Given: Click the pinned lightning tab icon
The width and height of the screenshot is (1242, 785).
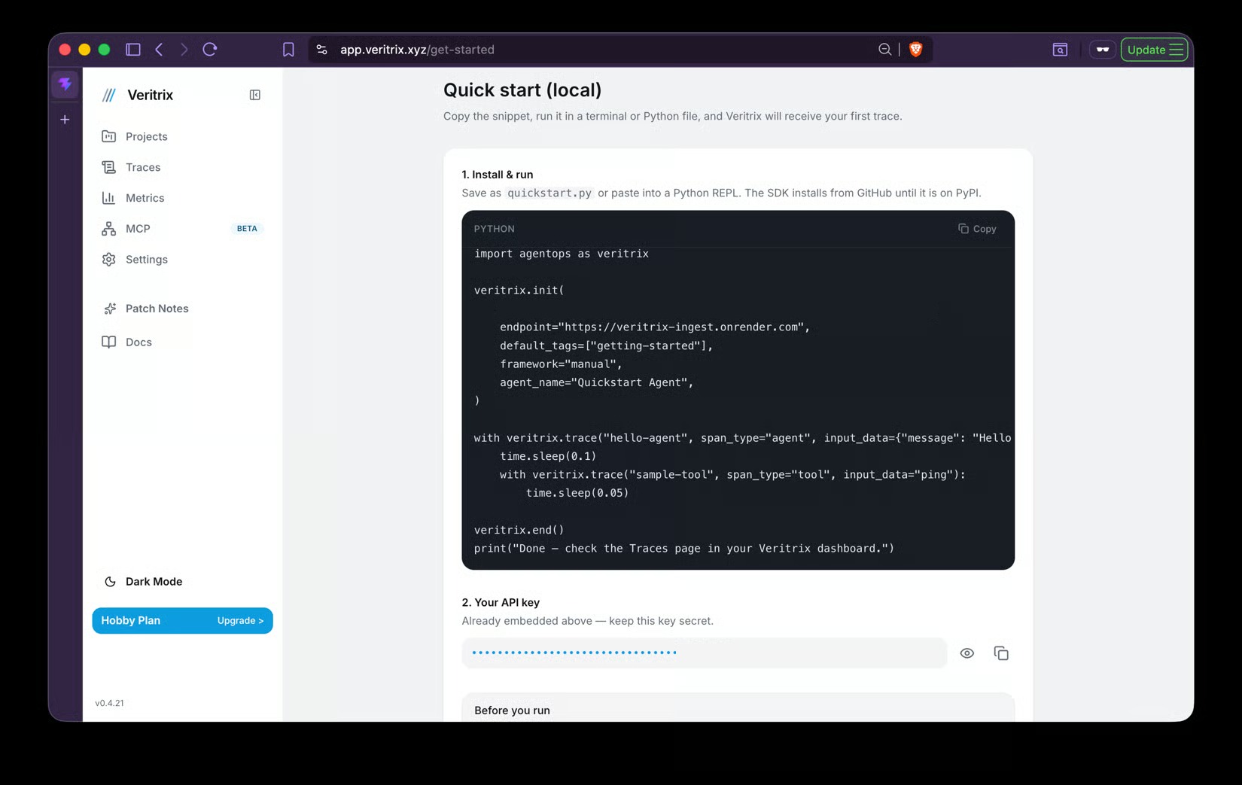Looking at the screenshot, I should pyautogui.click(x=65, y=84).
